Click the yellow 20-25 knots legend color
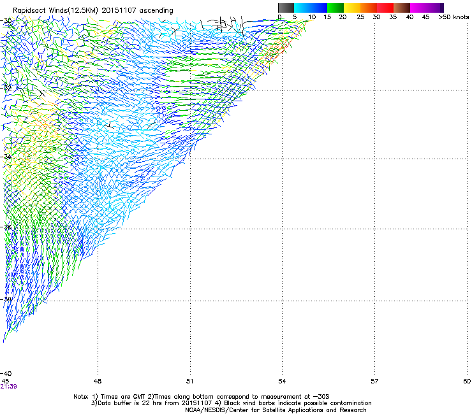The height and width of the screenshot is (414, 472). (x=352, y=8)
